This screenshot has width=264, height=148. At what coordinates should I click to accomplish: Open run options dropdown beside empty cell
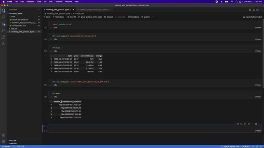pos(46,126)
